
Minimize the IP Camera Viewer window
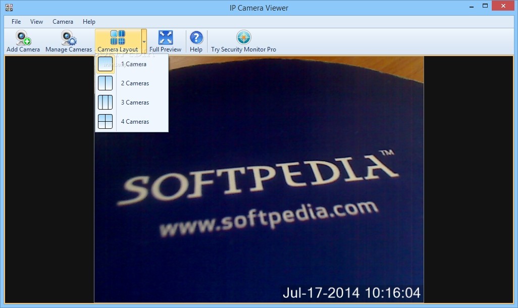472,6
